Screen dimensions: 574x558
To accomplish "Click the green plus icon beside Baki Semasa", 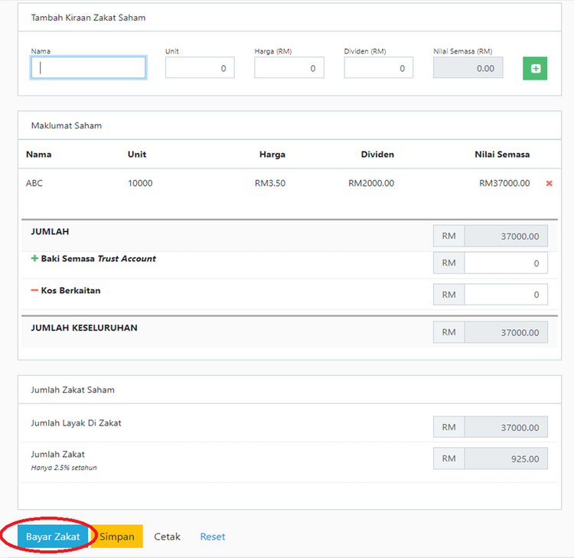I will coord(34,259).
